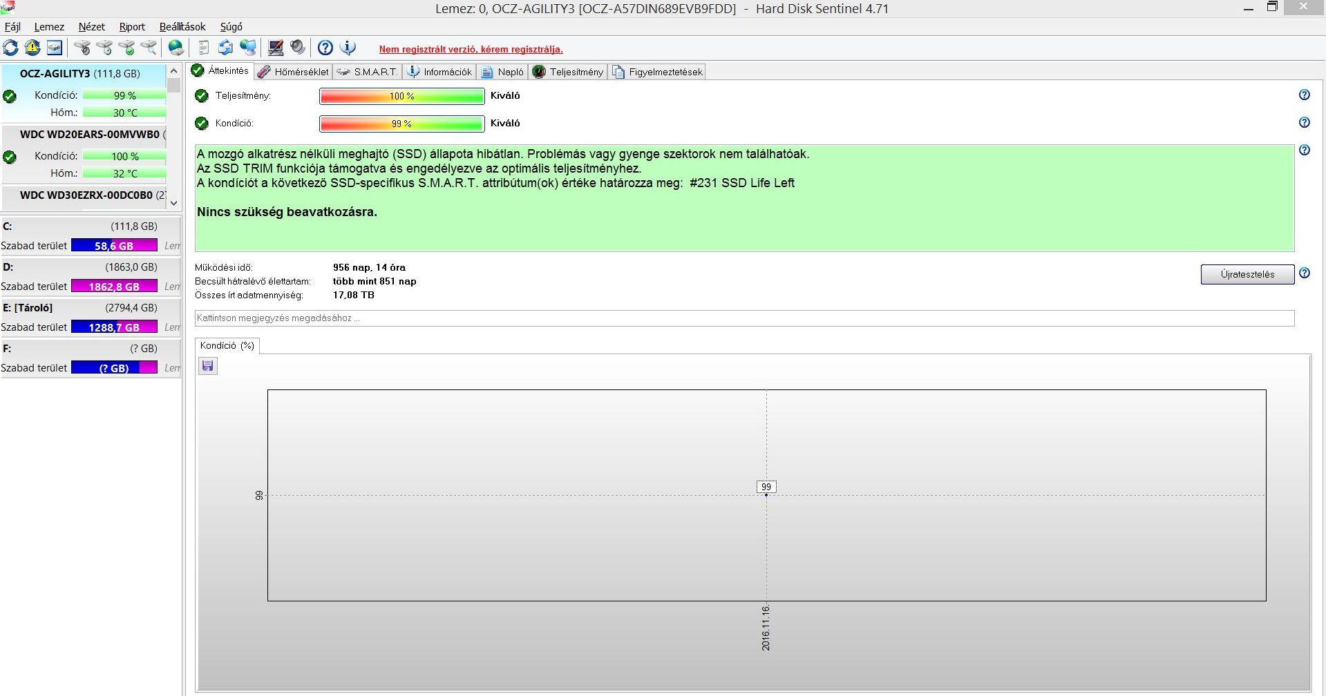Click the red registration link text
Viewport: 1326px width, 696px height.
pos(471,49)
